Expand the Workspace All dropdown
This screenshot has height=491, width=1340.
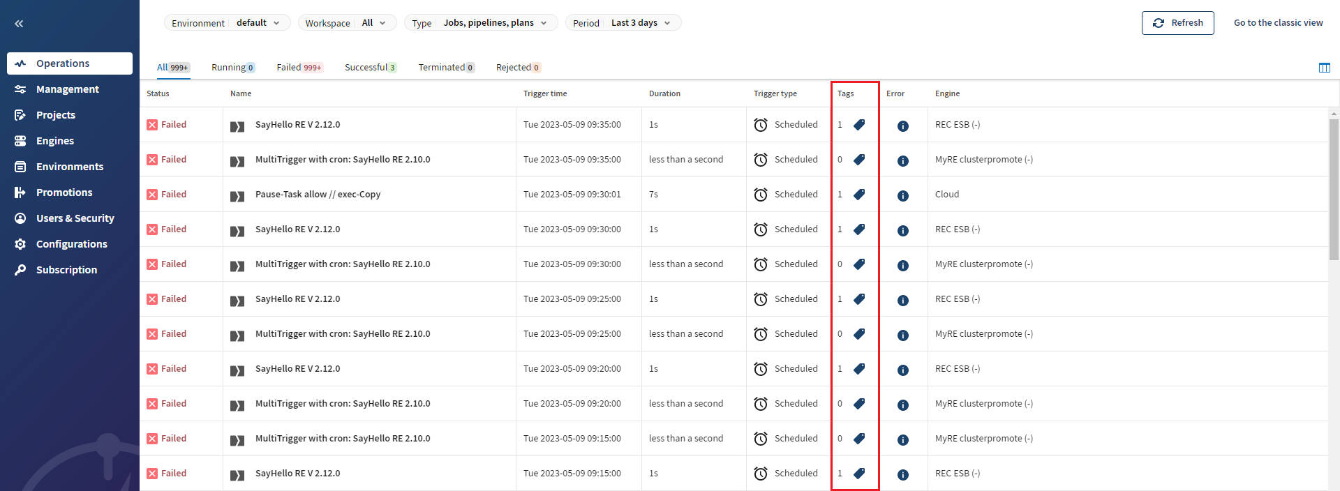[x=347, y=23]
